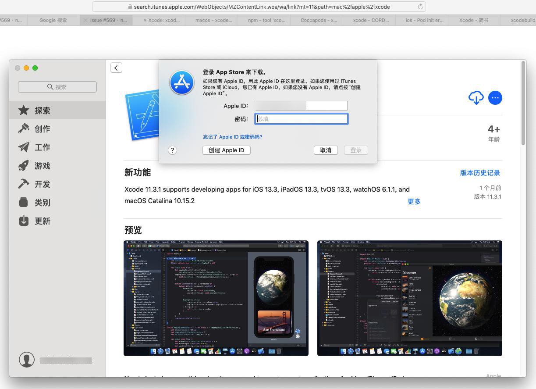Click the Xcode app icon
This screenshot has height=389, width=536.
142,114
